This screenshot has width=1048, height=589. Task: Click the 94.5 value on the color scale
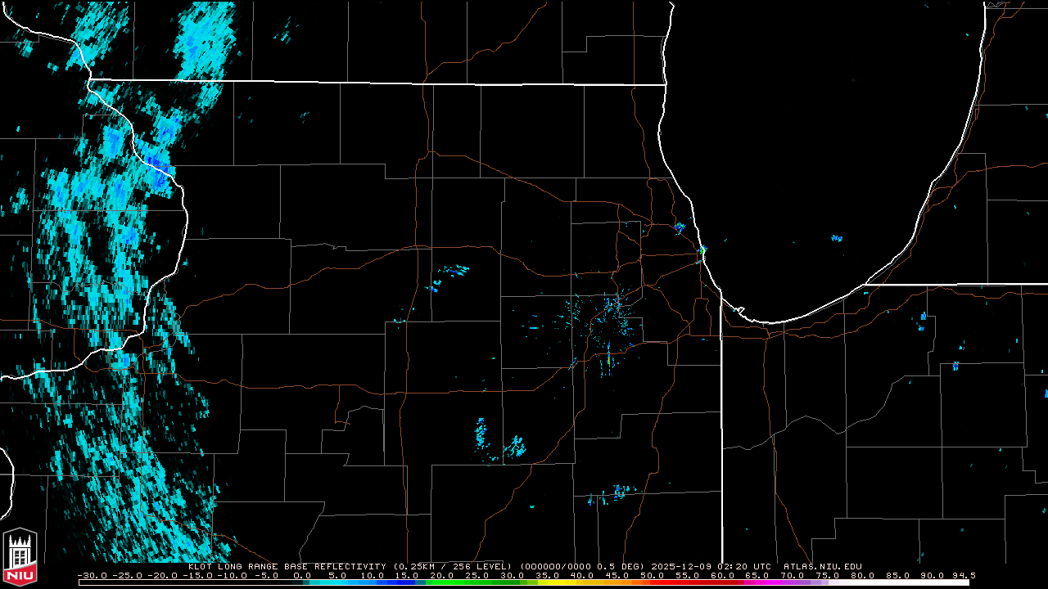[x=963, y=575]
